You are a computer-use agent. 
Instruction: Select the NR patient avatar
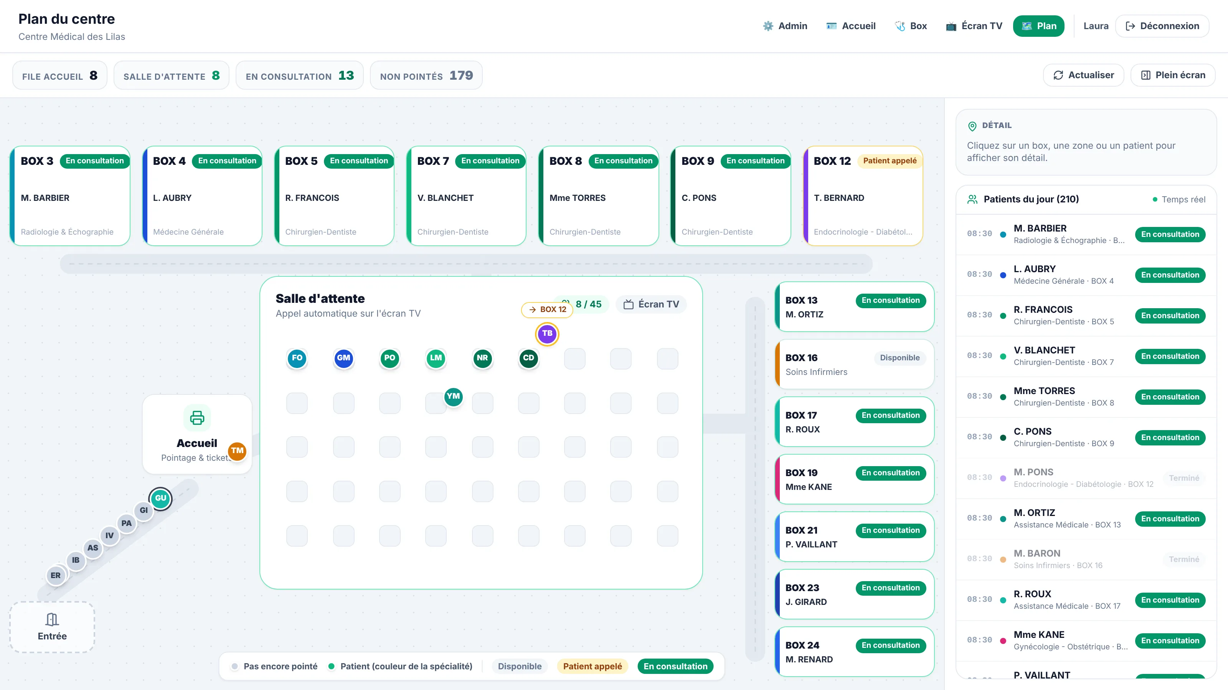[x=482, y=358]
